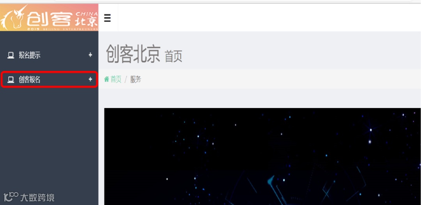Go to 首页 via the breadcrumb link
Viewport: 421px width, 205px height.
[116, 79]
